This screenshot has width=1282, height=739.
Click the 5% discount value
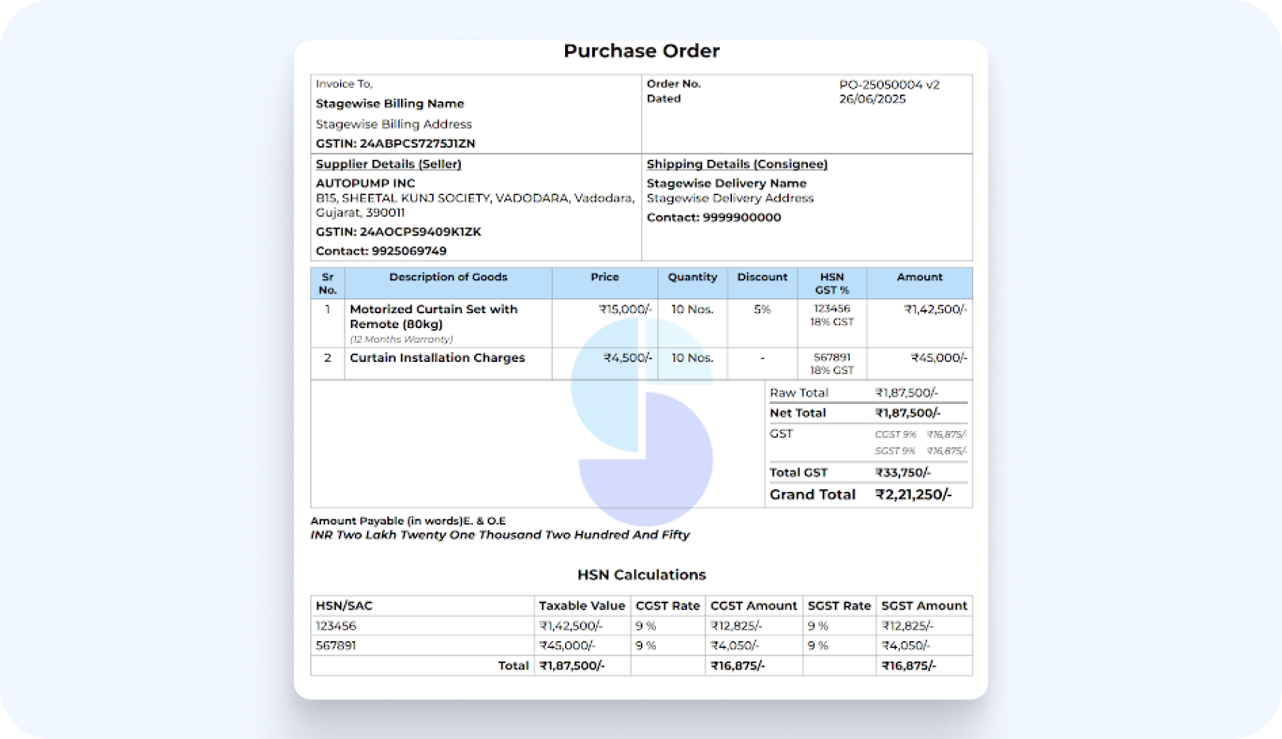[762, 310]
